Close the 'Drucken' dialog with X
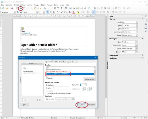Screen dimensions: 148x119 pyautogui.click(x=96, y=58)
